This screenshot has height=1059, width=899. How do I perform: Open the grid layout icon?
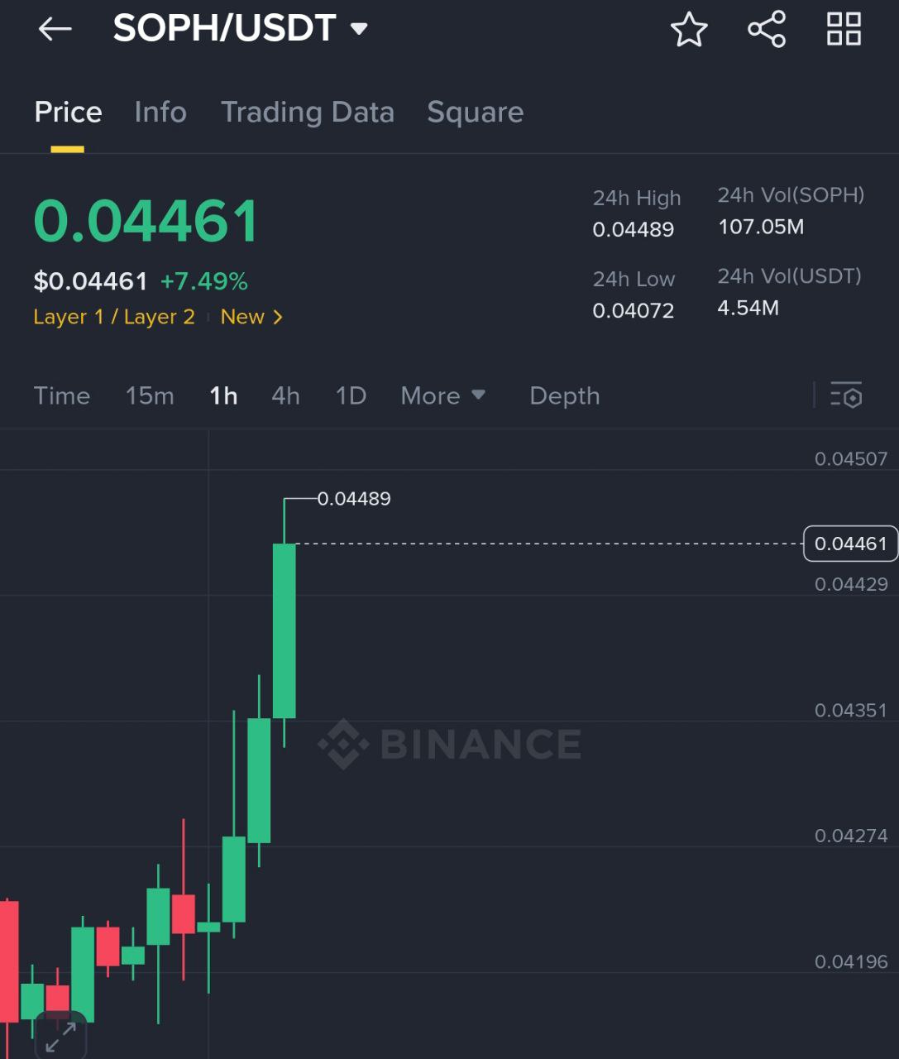(x=844, y=29)
